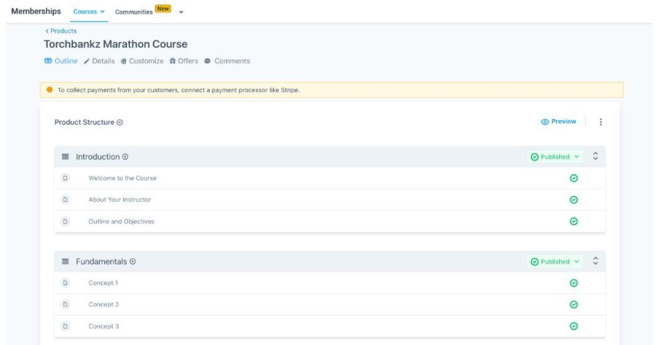Switch to the Offers tab

pos(183,61)
